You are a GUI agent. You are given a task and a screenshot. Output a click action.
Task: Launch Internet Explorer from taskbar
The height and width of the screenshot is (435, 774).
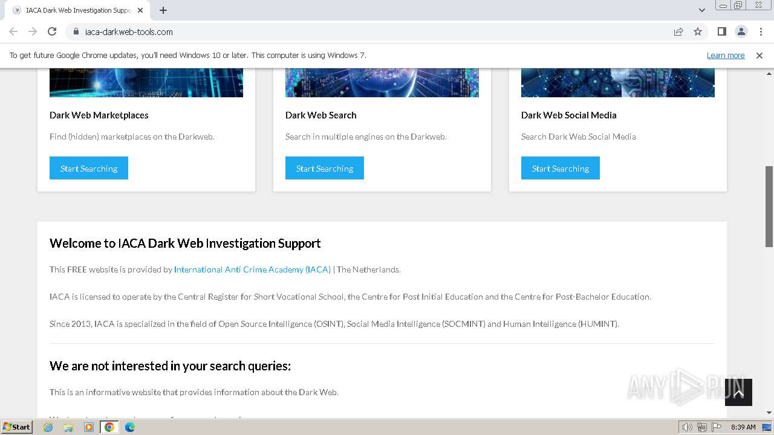coord(48,427)
